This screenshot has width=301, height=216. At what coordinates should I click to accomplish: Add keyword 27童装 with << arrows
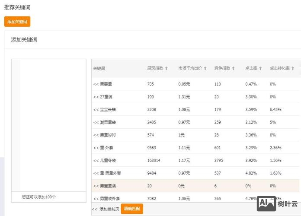point(96,97)
